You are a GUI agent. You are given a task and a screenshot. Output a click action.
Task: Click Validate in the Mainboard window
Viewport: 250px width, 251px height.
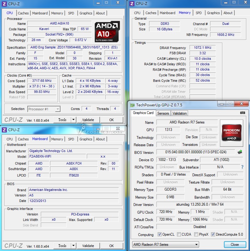click(x=88, y=246)
